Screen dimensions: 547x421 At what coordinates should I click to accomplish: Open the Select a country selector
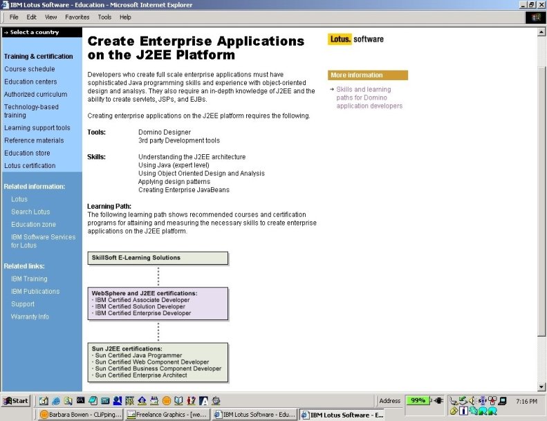click(x=42, y=32)
